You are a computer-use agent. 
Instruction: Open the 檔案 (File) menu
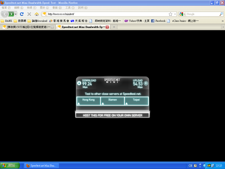coord(6,8)
